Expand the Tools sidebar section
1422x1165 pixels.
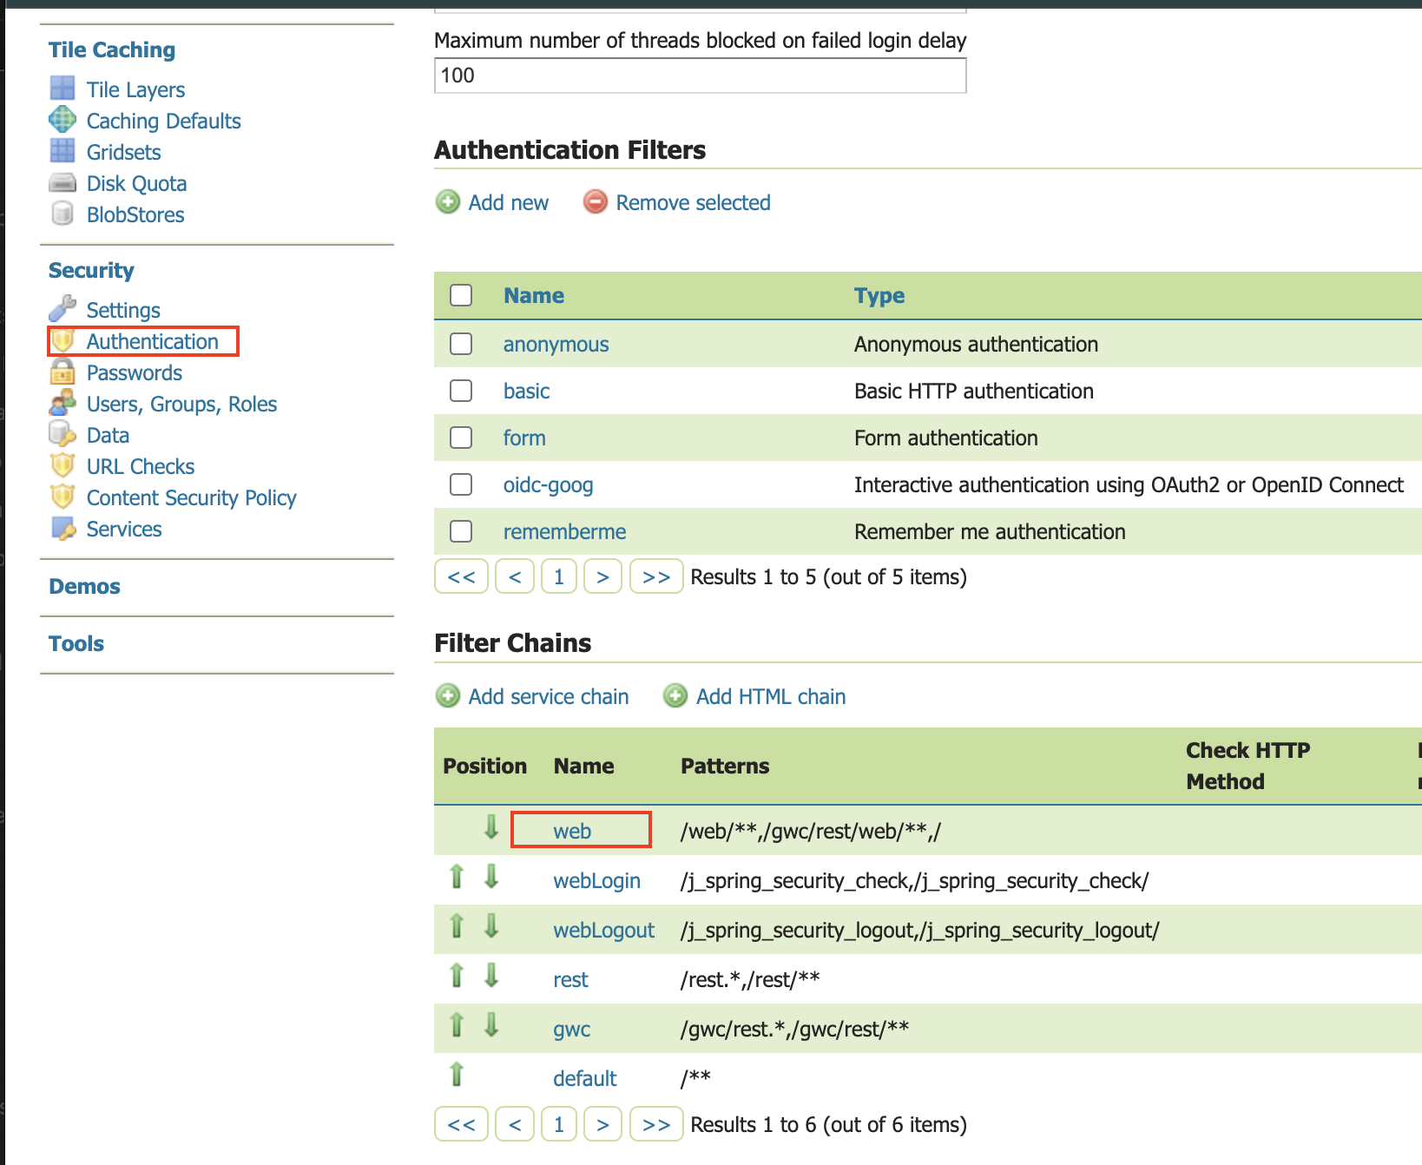click(76, 644)
